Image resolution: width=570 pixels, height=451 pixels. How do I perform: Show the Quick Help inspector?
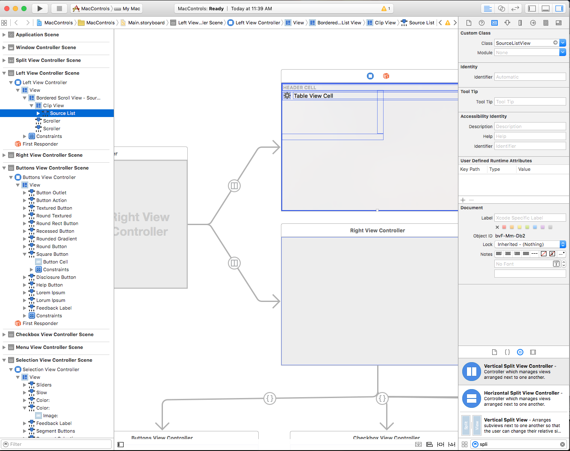(x=481, y=23)
